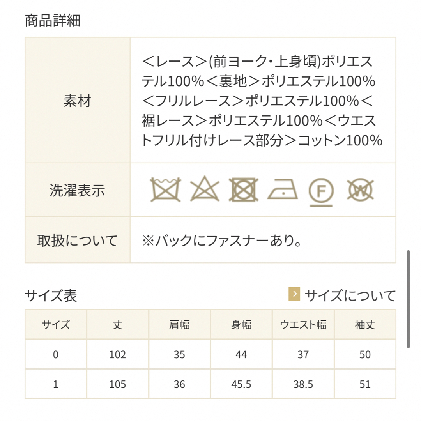Click the do-not-bleach triangle symbol
The width and height of the screenshot is (421, 421).
pyautogui.click(x=205, y=189)
